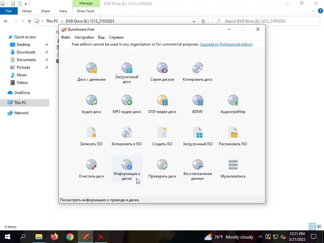The width and height of the screenshot is (324, 243).
Task: Open the Аудио диск tool
Action: (91, 104)
